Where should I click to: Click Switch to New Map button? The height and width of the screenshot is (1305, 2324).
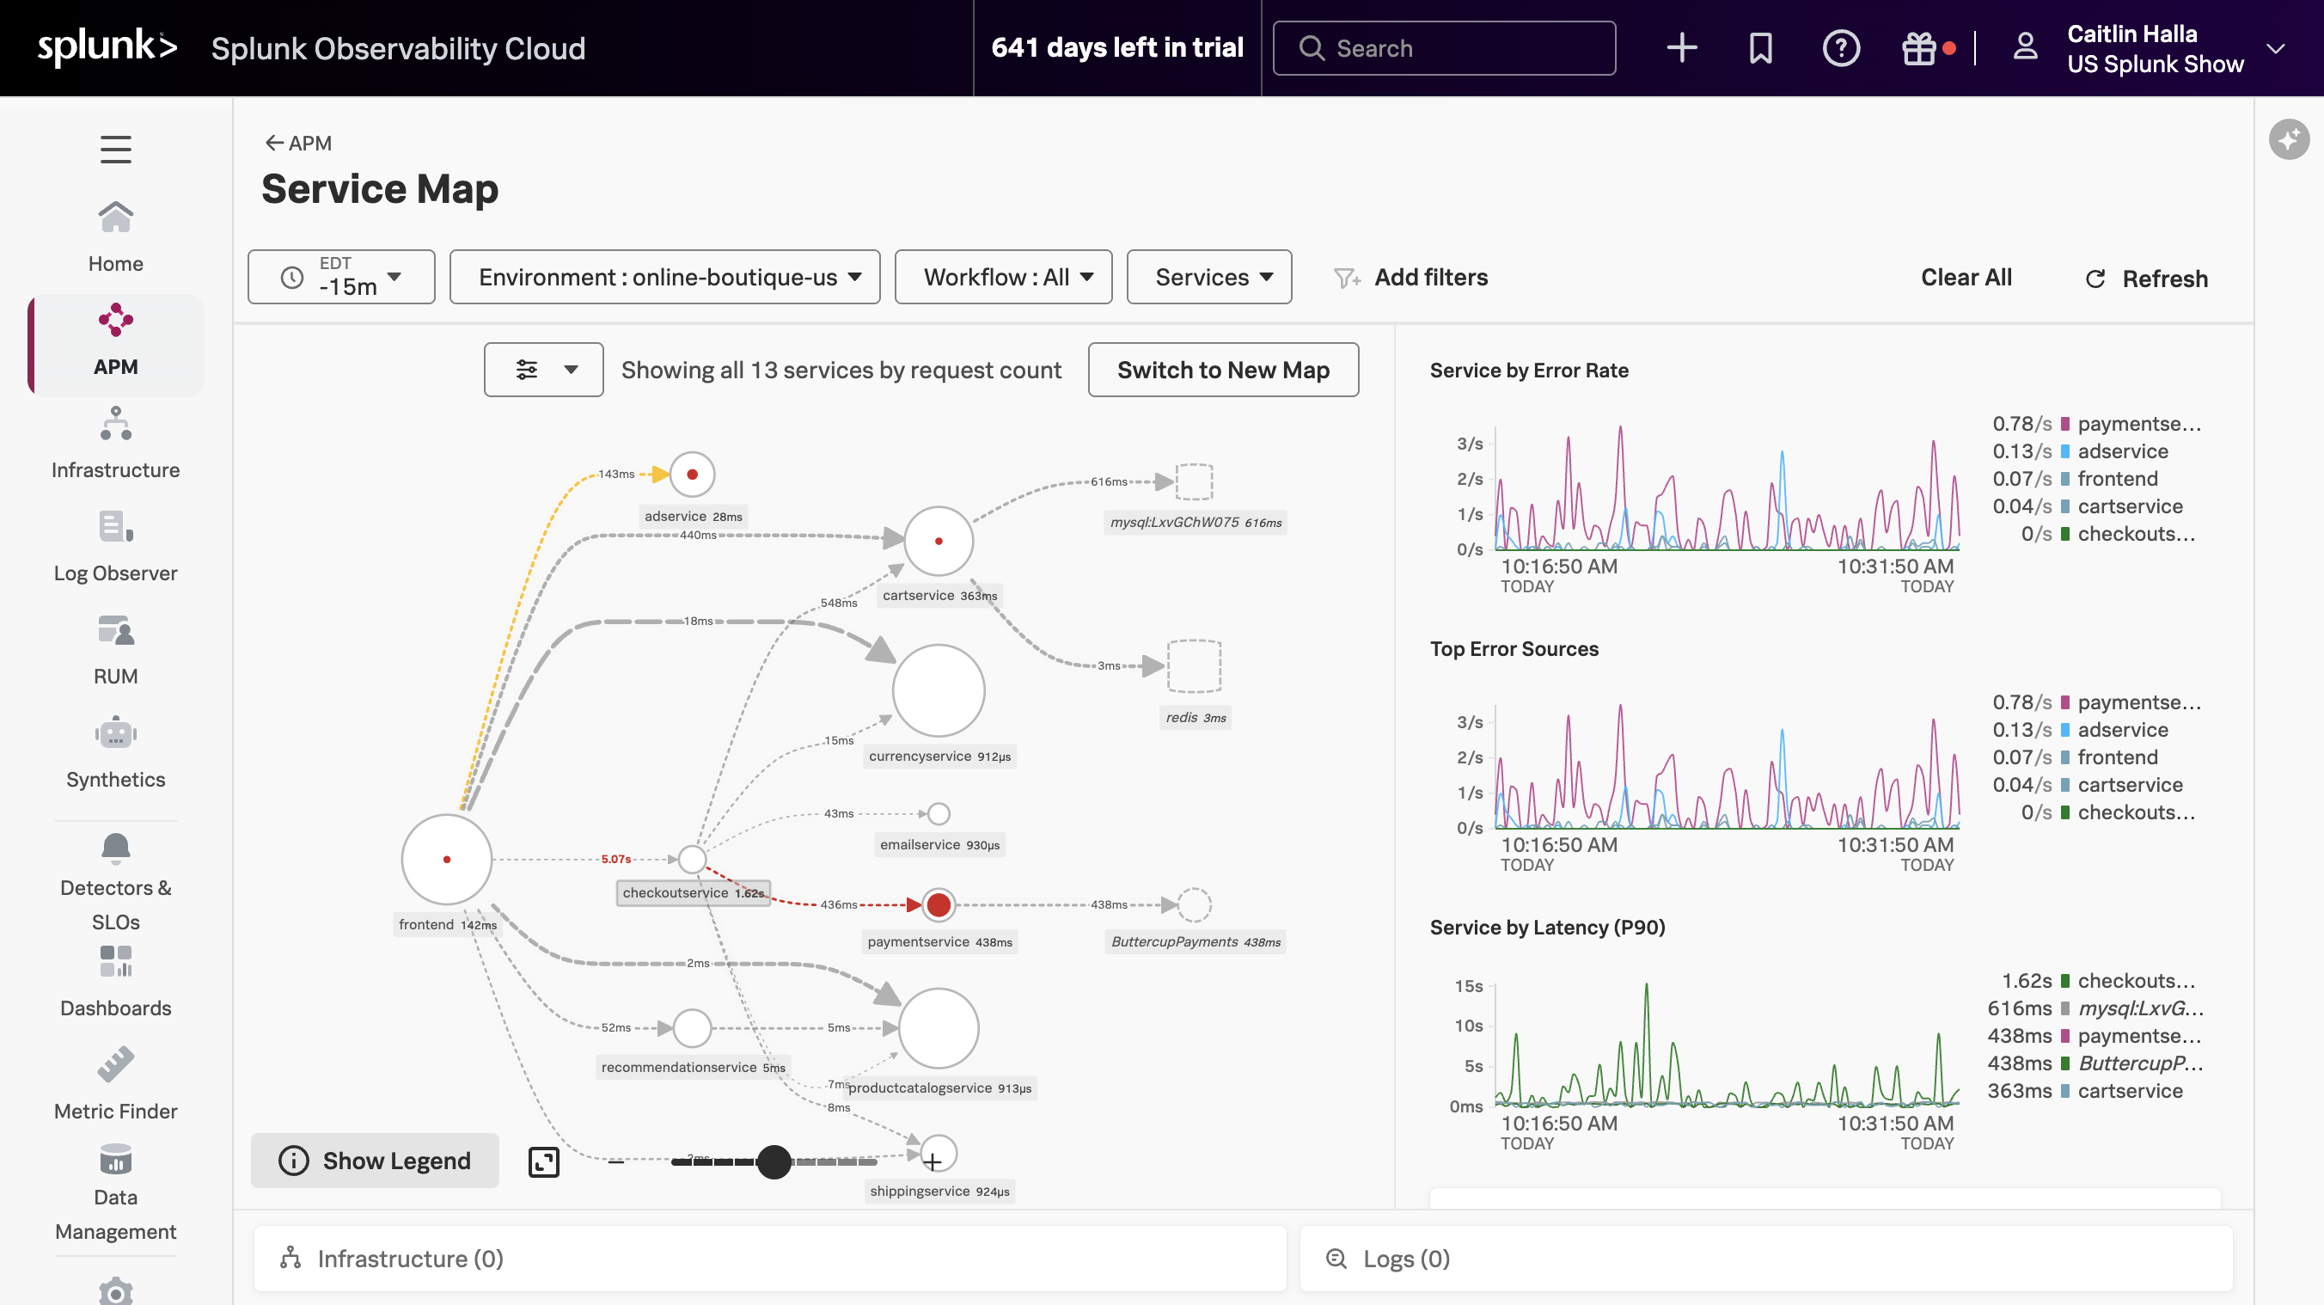pos(1222,369)
